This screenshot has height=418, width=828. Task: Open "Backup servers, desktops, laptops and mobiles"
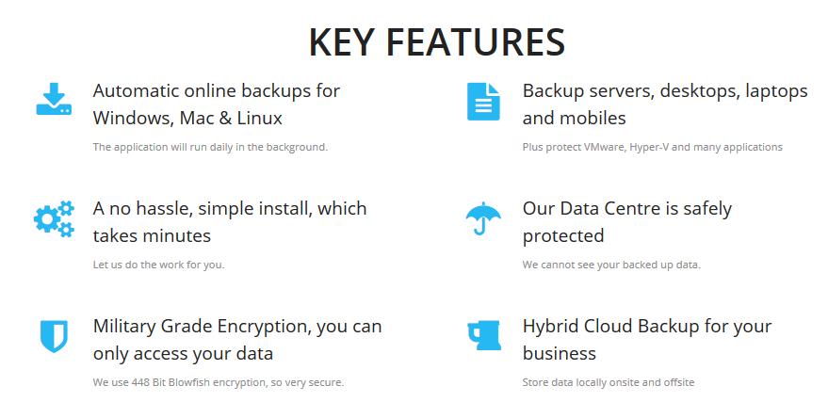pos(665,104)
